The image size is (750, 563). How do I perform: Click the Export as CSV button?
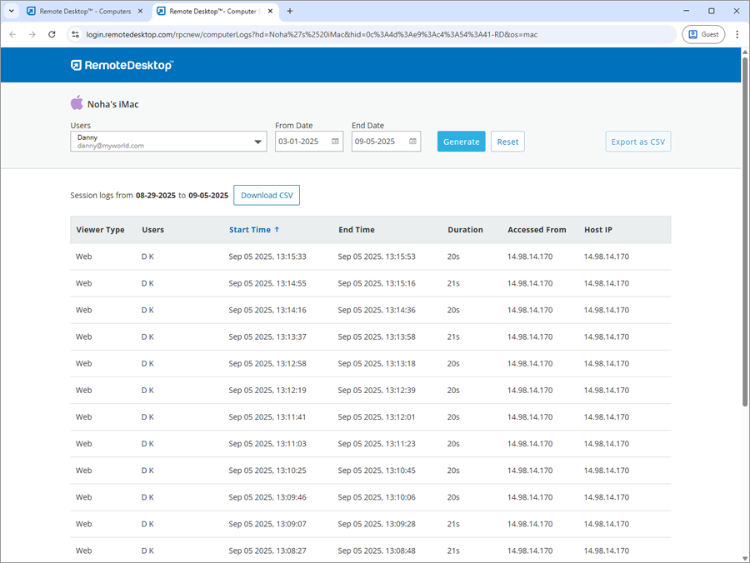[637, 142]
